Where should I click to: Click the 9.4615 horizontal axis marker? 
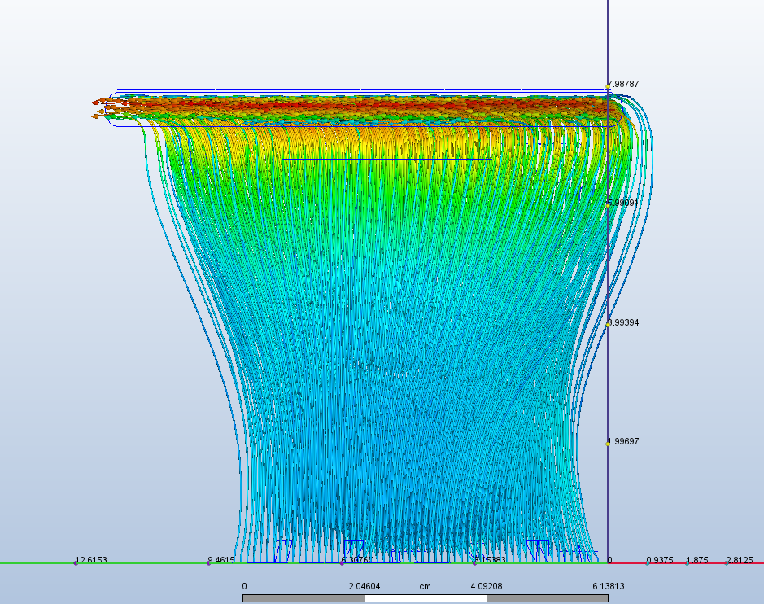(209, 562)
